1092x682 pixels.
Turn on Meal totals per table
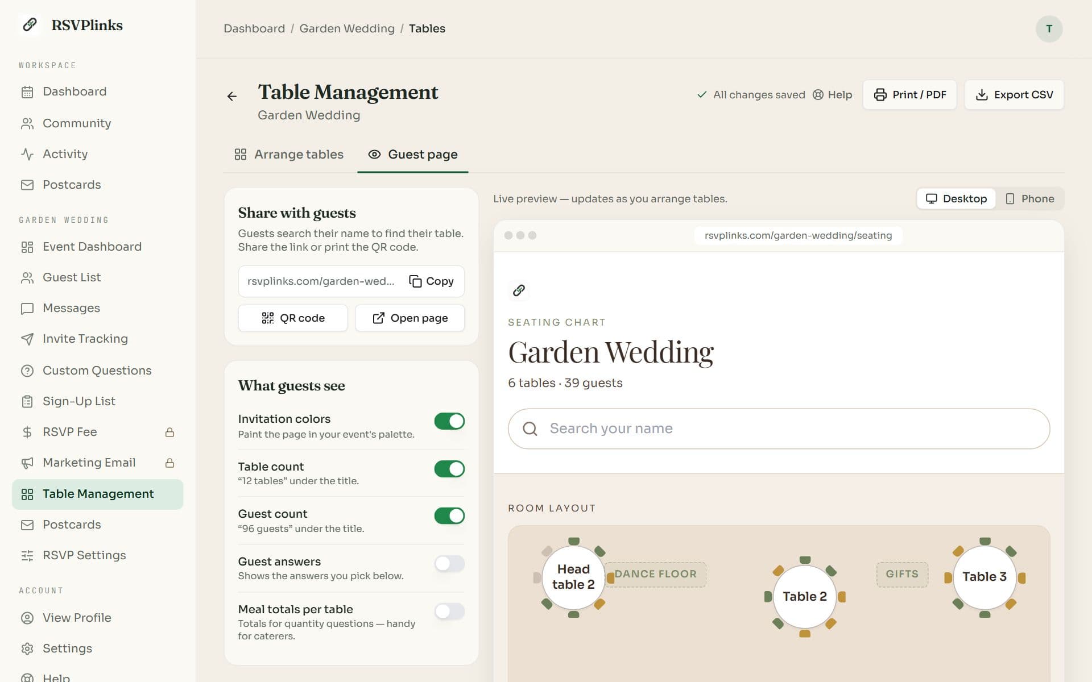pos(449,612)
